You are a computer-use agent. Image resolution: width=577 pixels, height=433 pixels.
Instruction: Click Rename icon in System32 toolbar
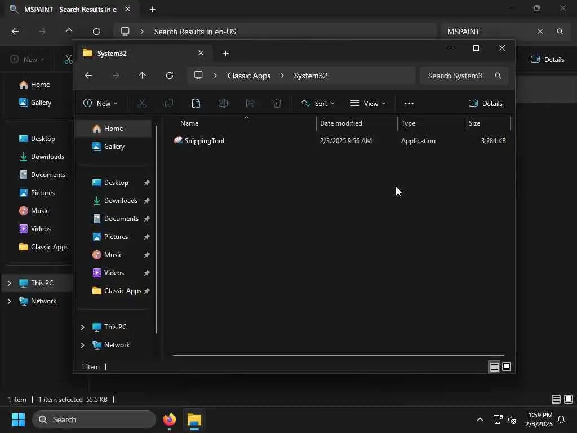pos(223,104)
